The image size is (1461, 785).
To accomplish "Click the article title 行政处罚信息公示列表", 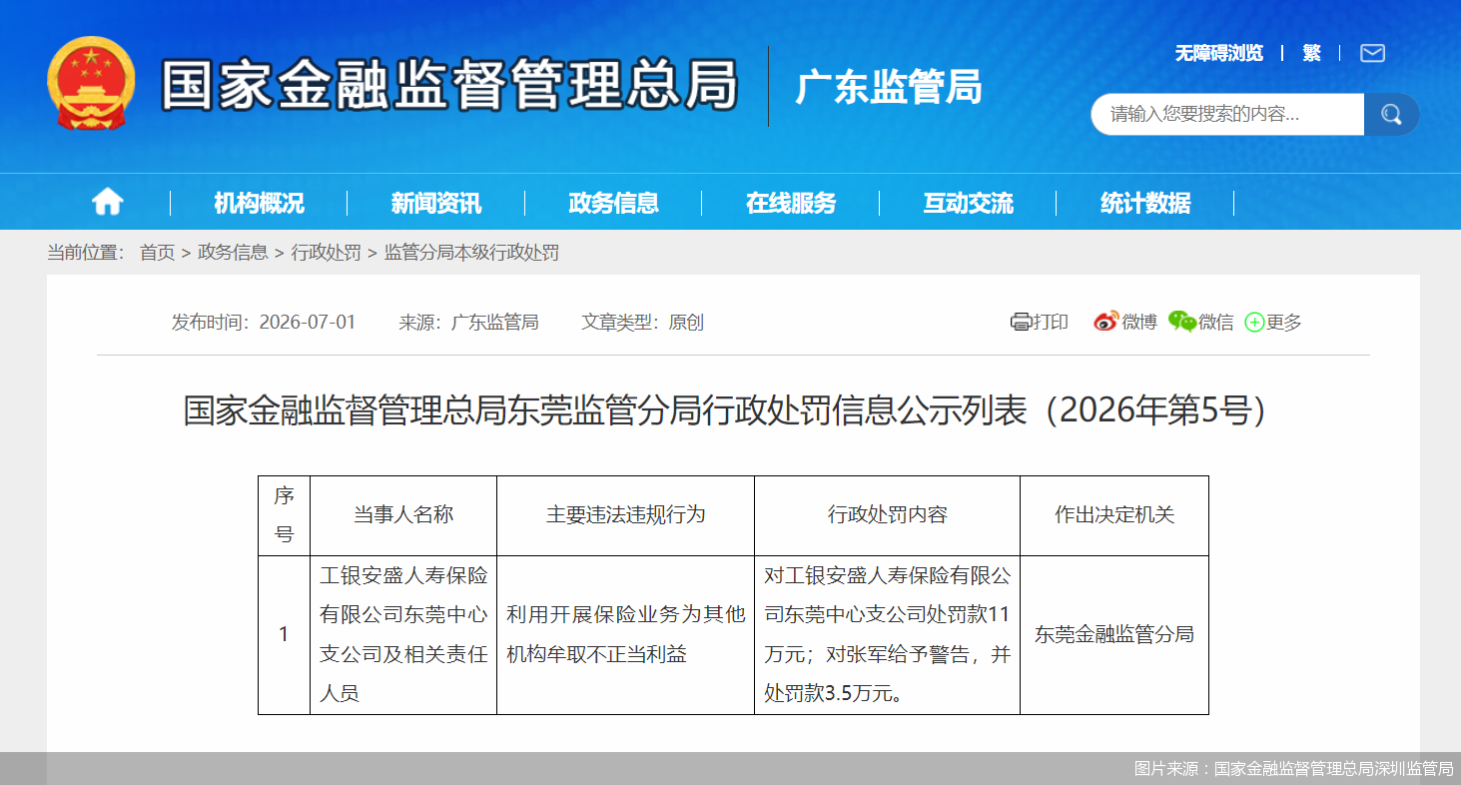I will 731,410.
